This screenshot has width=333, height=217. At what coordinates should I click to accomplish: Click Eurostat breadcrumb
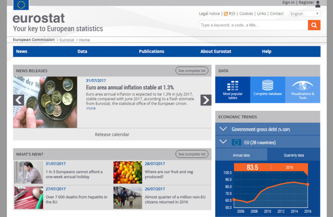pyautogui.click(x=67, y=40)
